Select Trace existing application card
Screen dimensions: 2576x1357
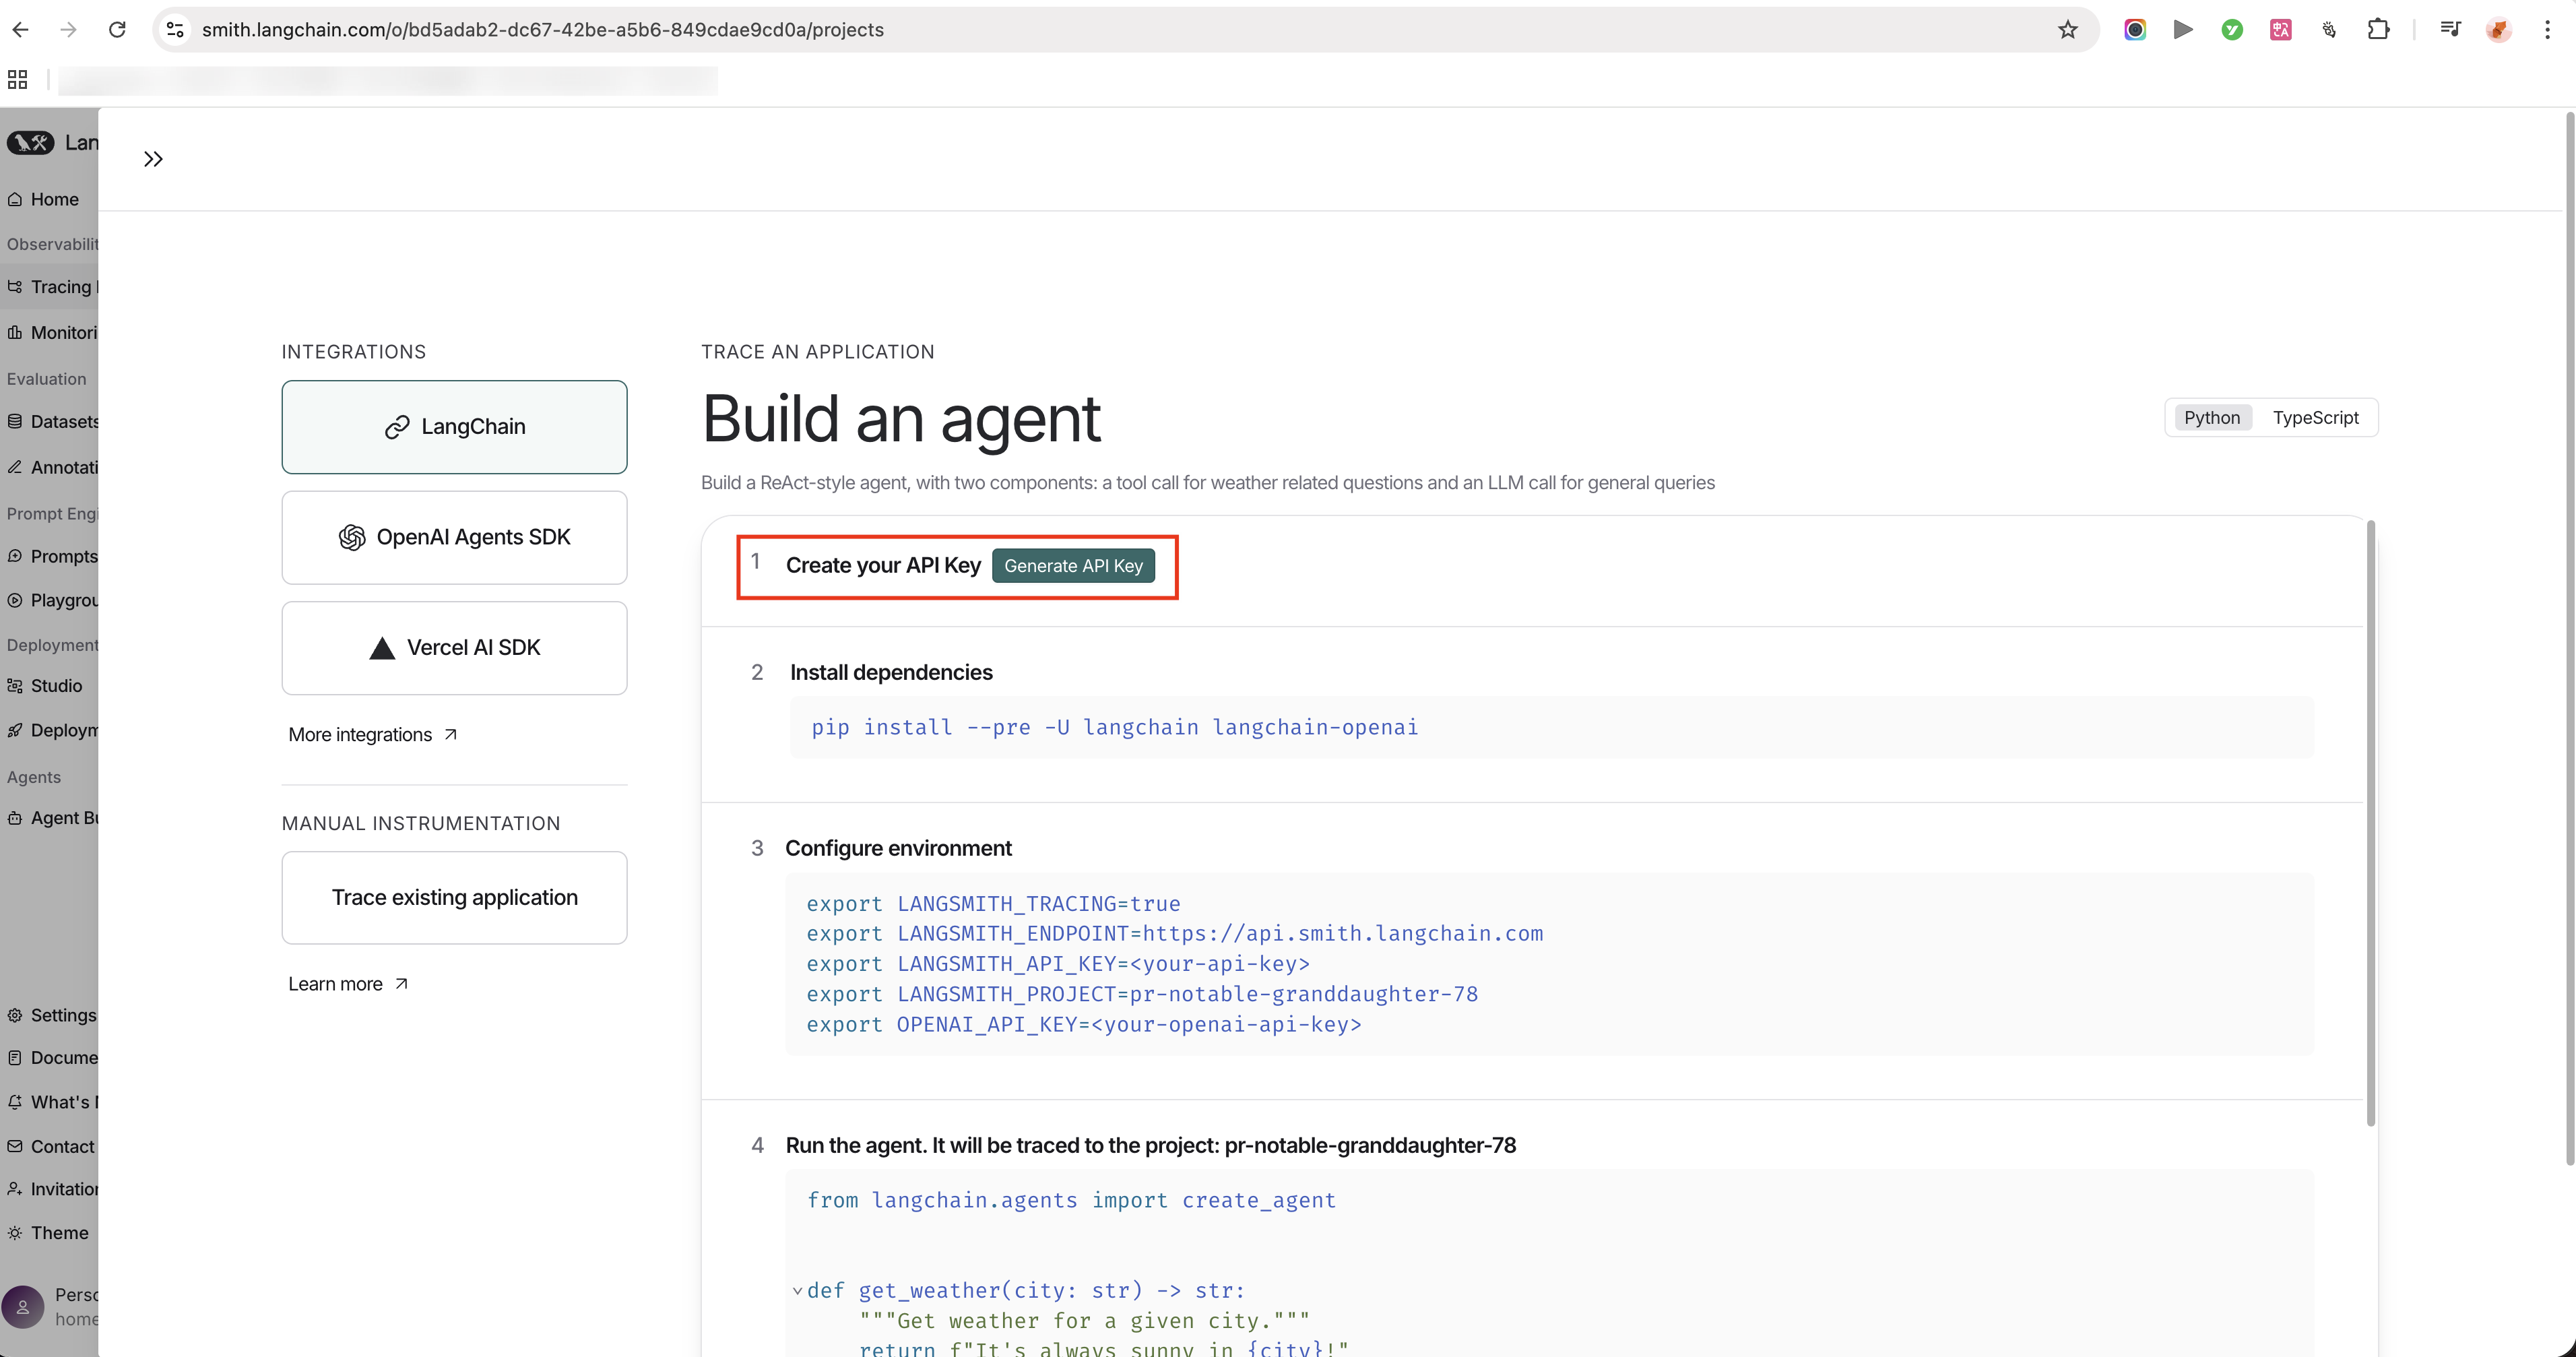point(455,898)
